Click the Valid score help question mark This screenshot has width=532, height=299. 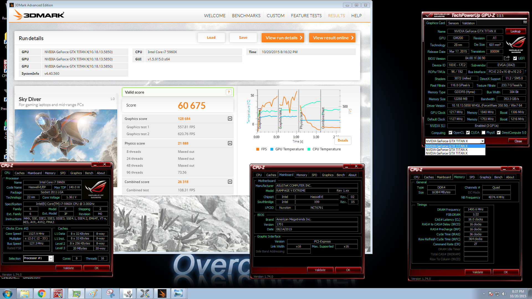pyautogui.click(x=229, y=92)
